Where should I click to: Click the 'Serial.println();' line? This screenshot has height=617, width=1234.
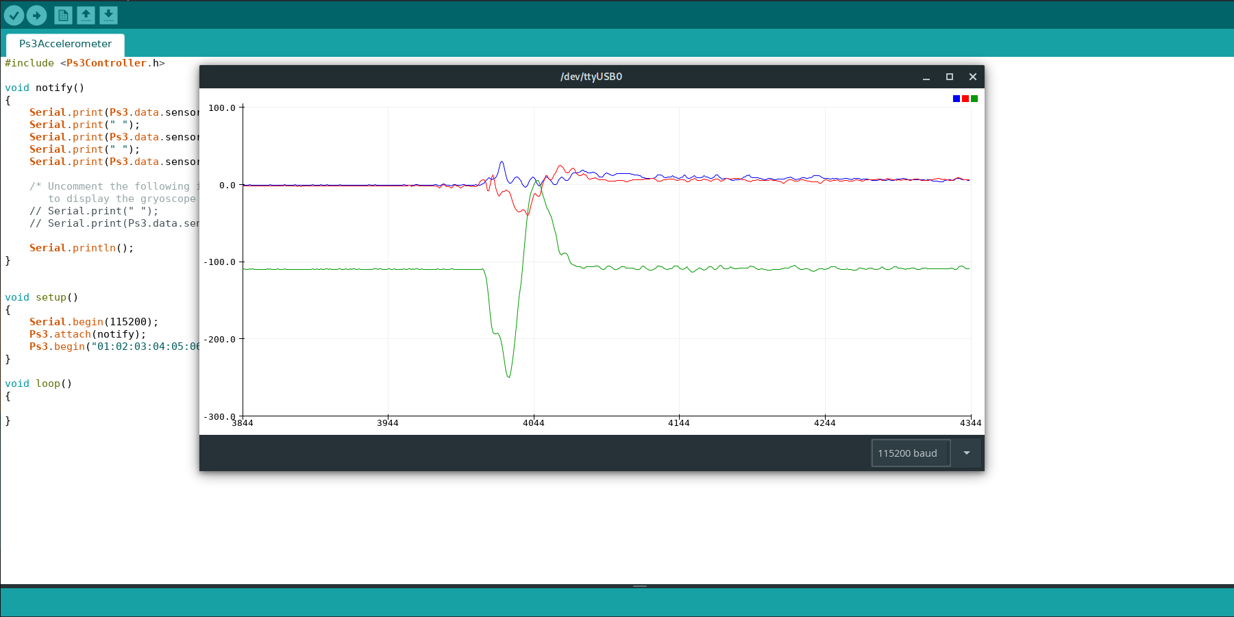(x=82, y=248)
